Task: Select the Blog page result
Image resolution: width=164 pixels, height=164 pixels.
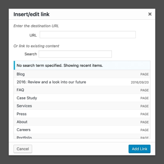Action: click(82, 74)
